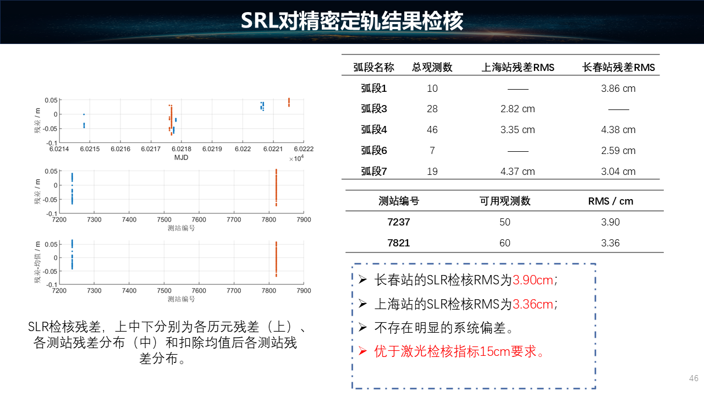Click the slide title SRL对精密定轨结果检核
Image resolution: width=704 pixels, height=396 pixels.
click(352, 21)
